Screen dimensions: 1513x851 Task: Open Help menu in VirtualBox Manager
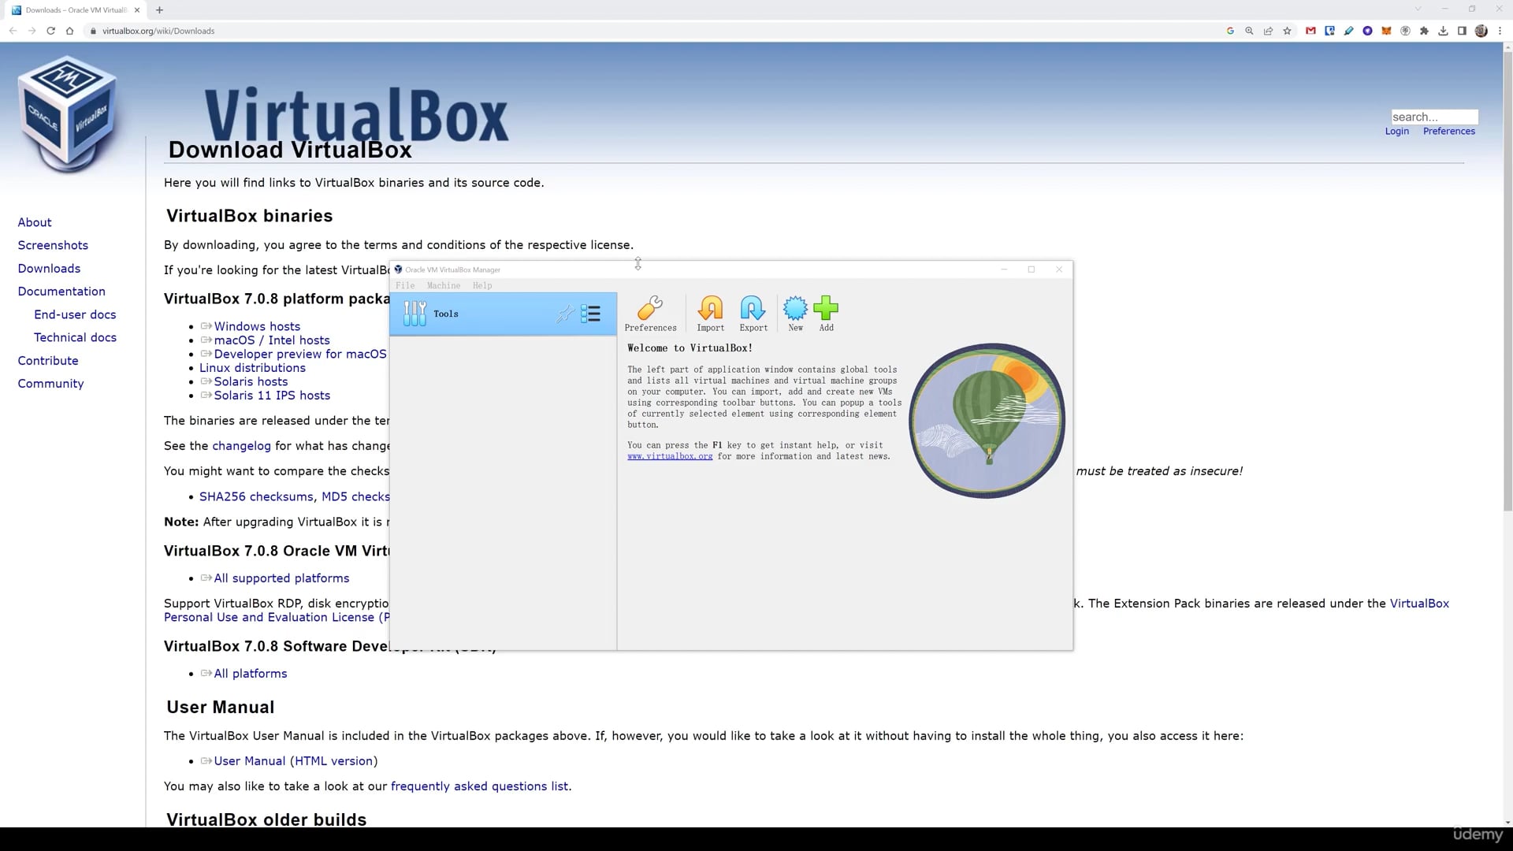[482, 285]
